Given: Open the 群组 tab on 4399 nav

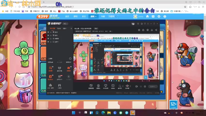Looking at the screenshot, I should click(x=75, y=16).
